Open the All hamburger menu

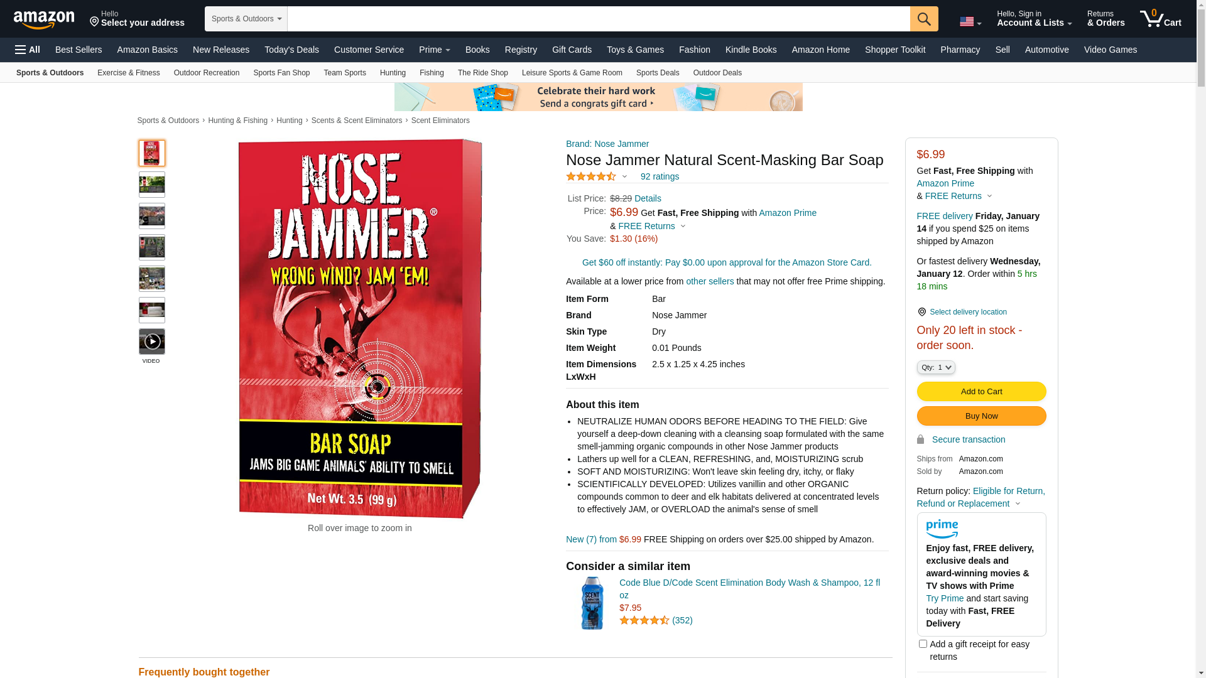(28, 50)
